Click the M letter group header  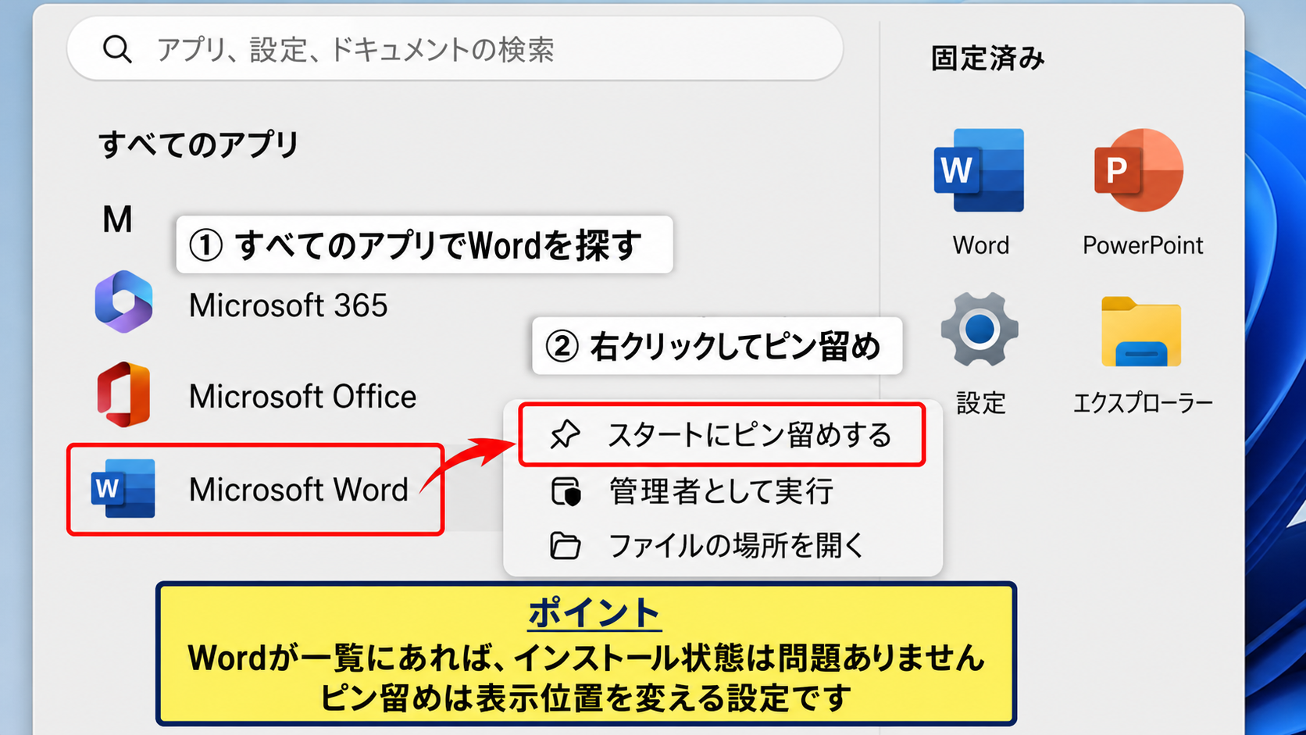pyautogui.click(x=117, y=219)
